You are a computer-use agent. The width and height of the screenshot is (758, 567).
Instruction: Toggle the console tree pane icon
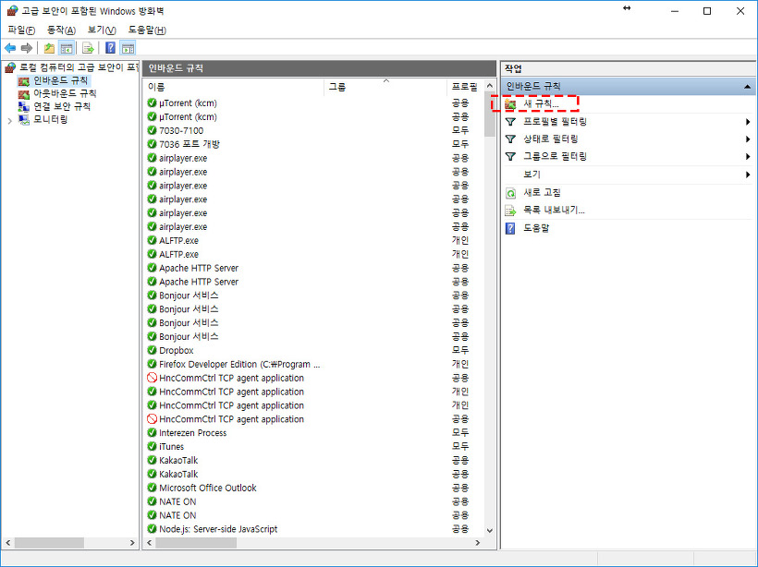67,48
